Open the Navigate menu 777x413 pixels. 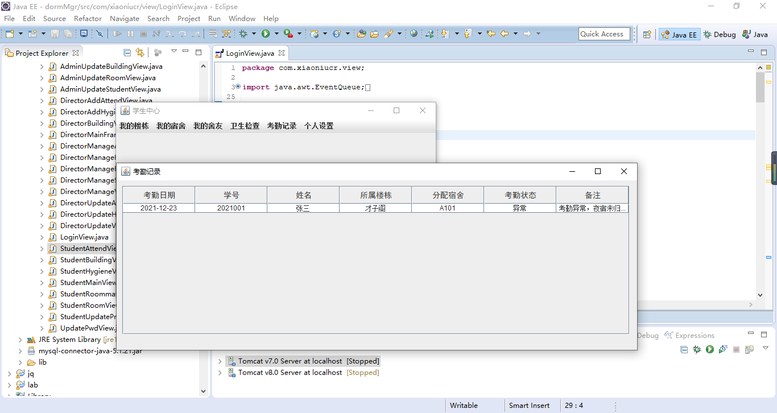(125, 18)
